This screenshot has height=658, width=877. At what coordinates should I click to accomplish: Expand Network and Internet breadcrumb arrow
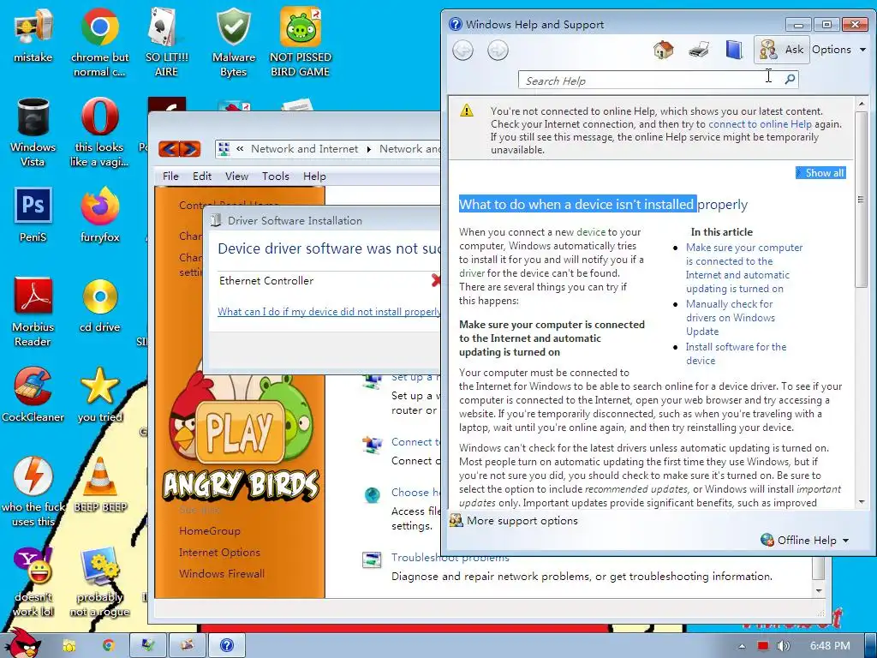coord(368,149)
